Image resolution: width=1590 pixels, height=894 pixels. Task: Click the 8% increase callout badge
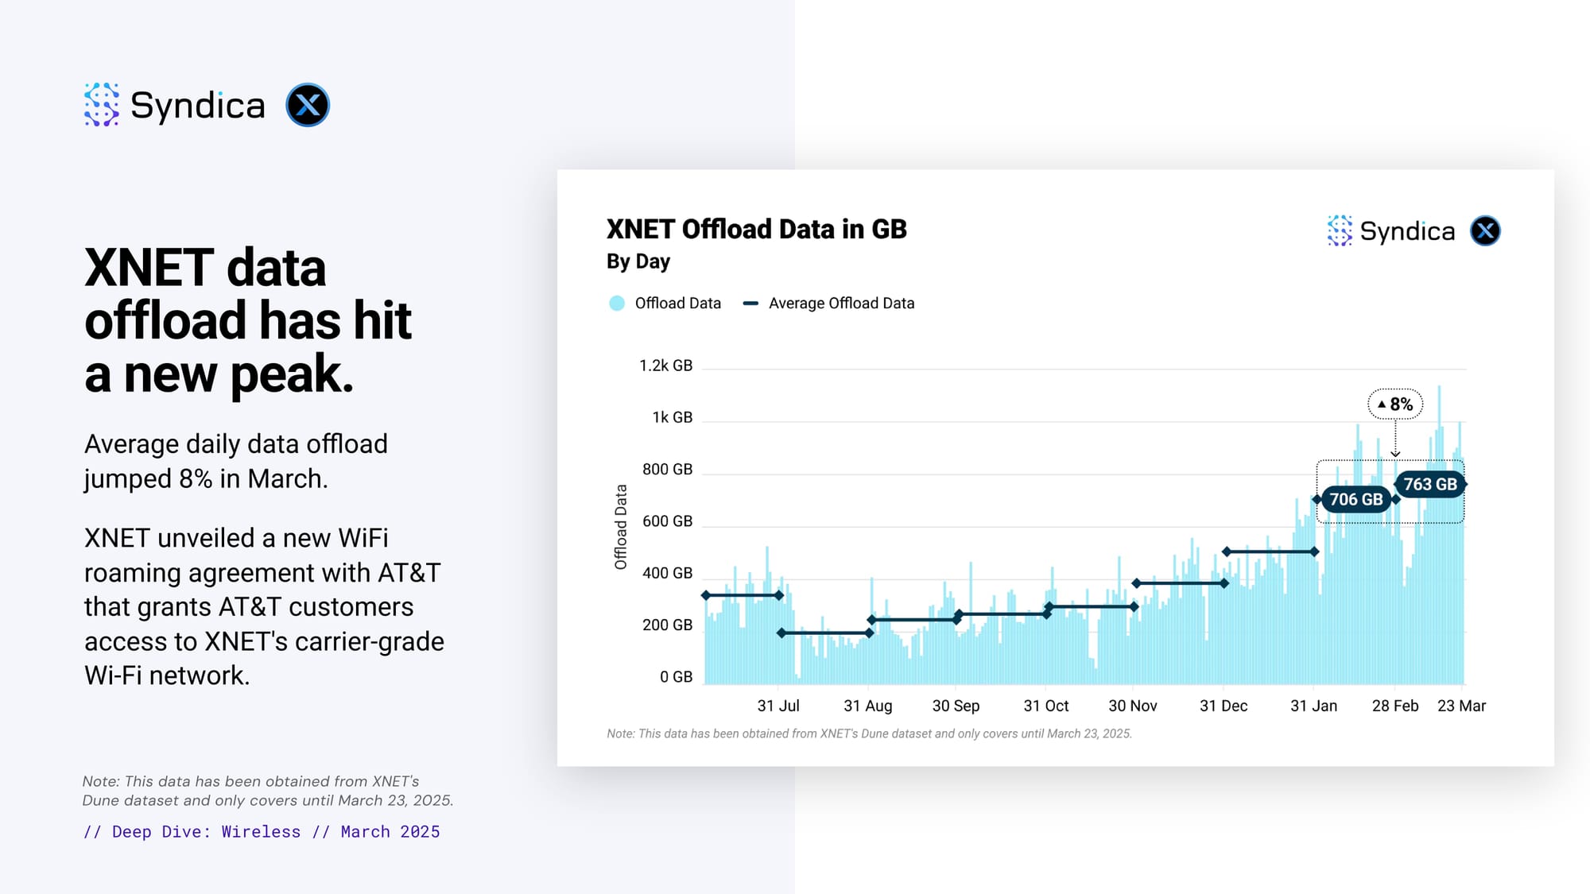pos(1395,404)
